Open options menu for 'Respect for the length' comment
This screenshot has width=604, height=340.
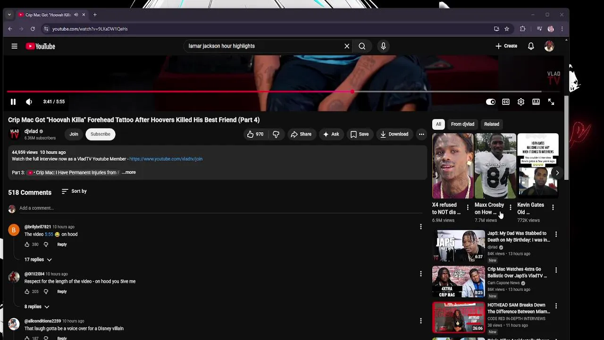coord(421,274)
